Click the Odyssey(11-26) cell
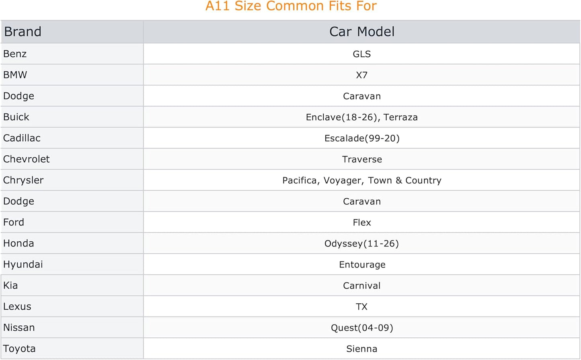 pyautogui.click(x=361, y=243)
